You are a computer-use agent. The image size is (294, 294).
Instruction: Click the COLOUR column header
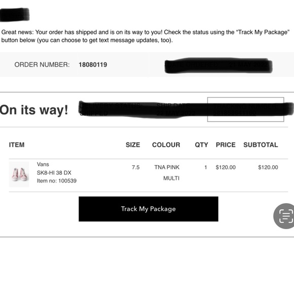(x=166, y=145)
